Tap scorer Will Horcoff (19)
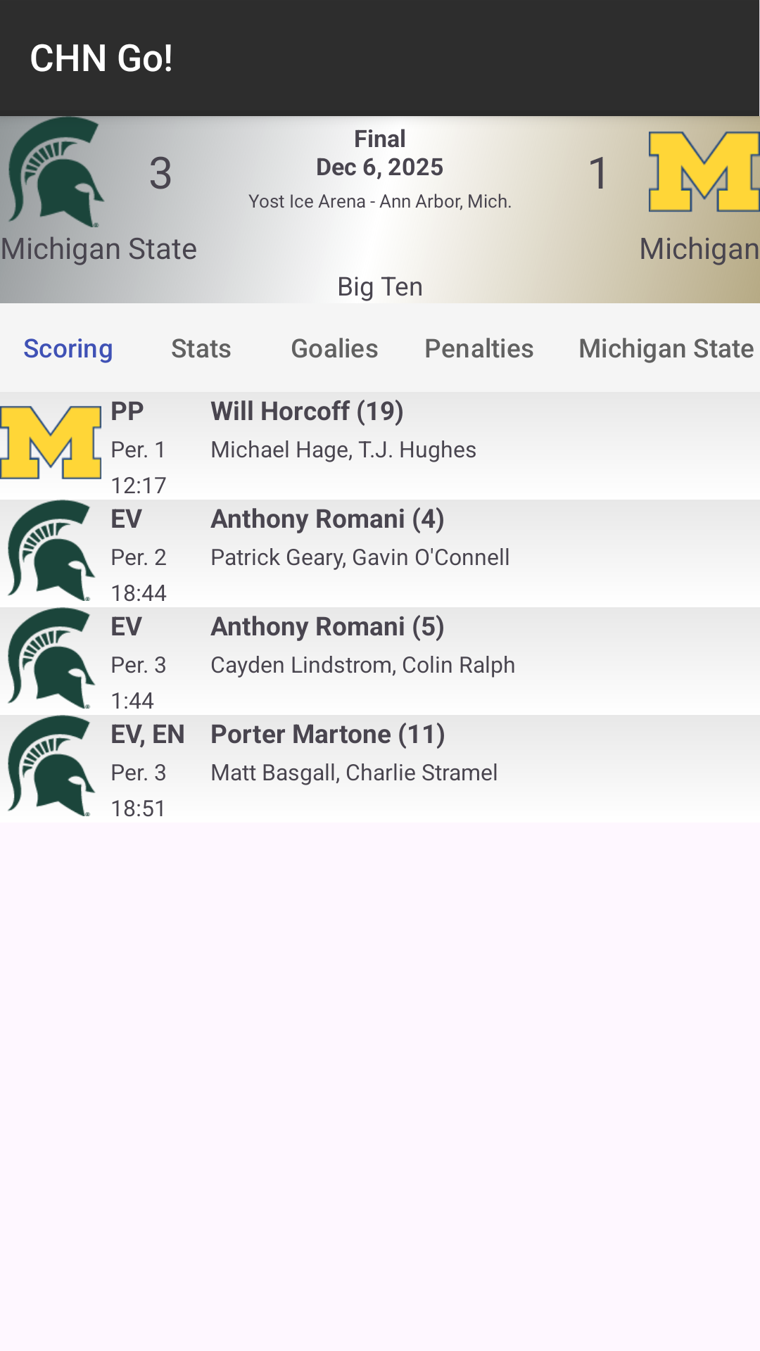 point(307,412)
